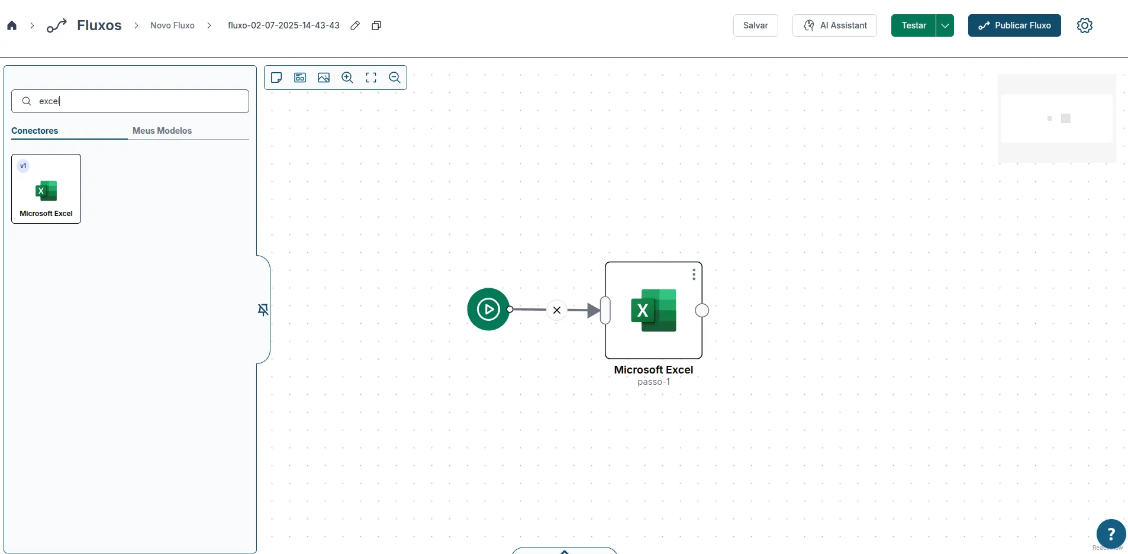Select flow name fluxo-02-07-2025-14-43-43
1128x554 pixels.
click(283, 25)
